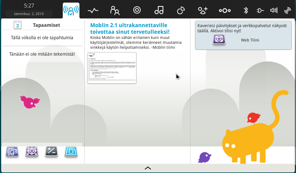Launch the blue music player favorite icon
The width and height of the screenshot is (296, 173).
(12, 152)
